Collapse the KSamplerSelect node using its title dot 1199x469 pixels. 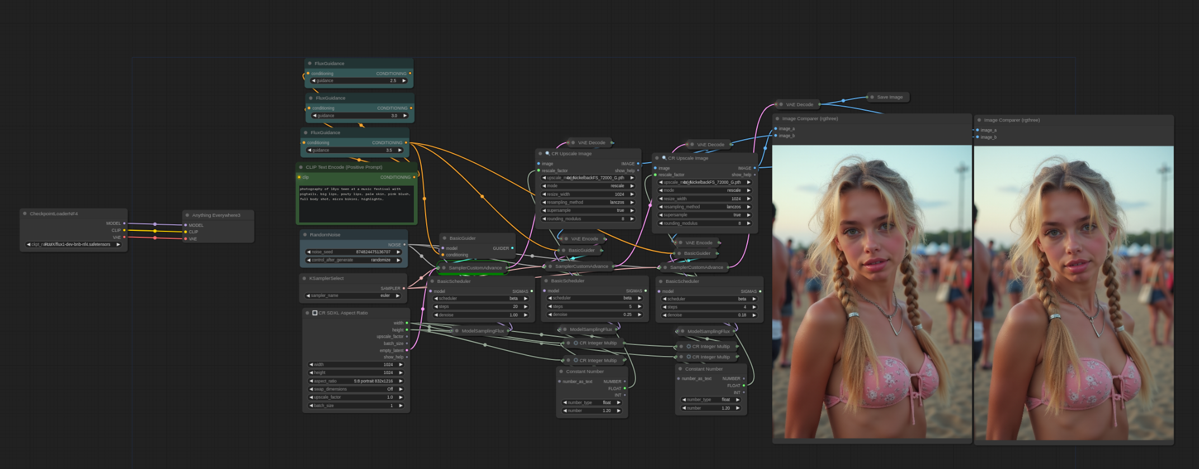[x=304, y=278]
